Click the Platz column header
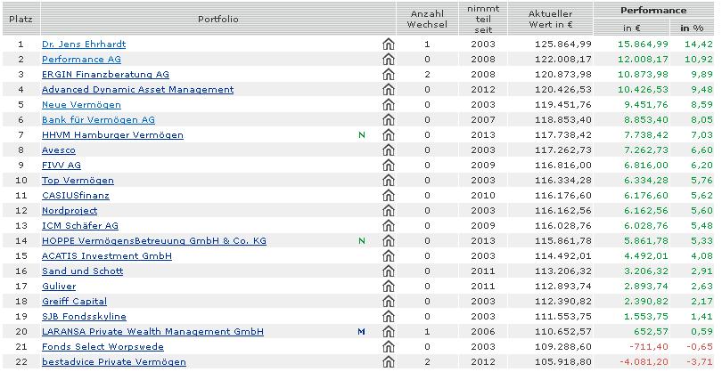Viewport: 722px width, 380px height. pyautogui.click(x=20, y=19)
